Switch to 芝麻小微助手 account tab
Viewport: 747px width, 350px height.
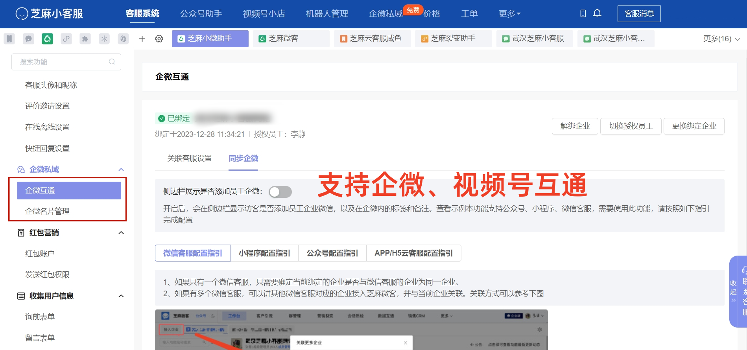coord(210,39)
